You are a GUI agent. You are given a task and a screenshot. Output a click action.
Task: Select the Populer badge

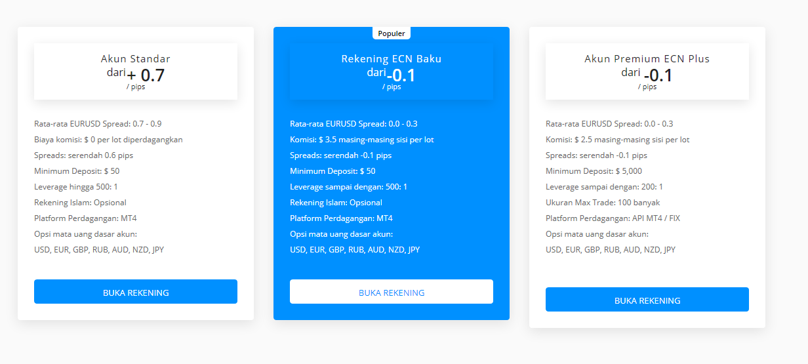click(392, 33)
